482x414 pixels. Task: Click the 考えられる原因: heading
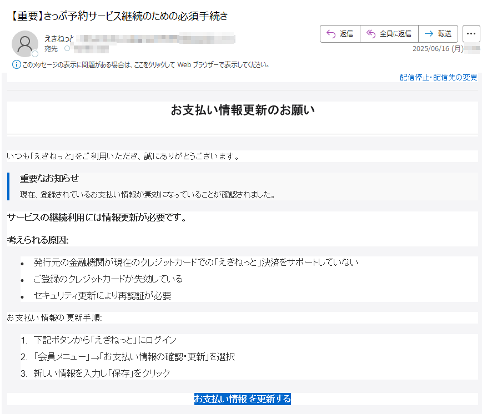[x=38, y=240]
